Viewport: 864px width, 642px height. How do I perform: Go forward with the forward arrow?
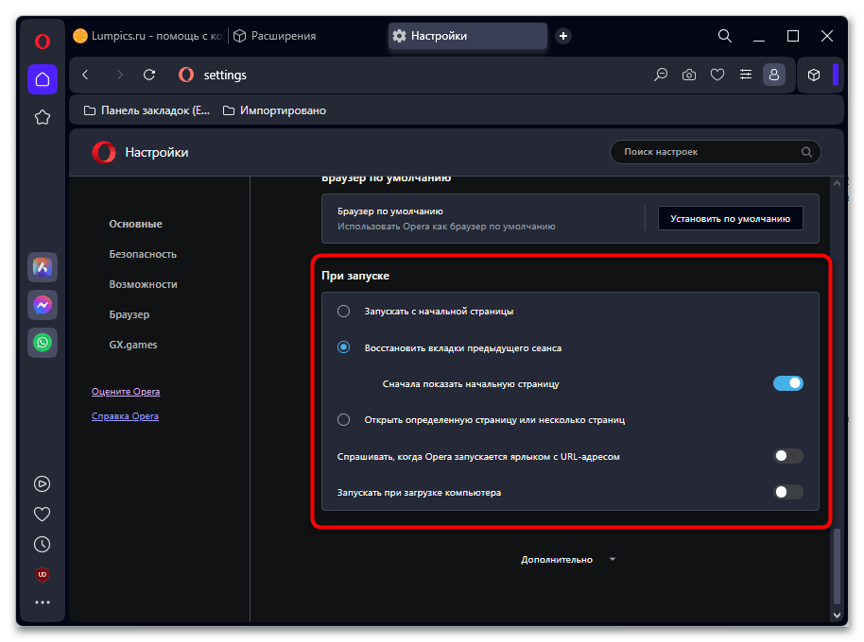tap(120, 75)
